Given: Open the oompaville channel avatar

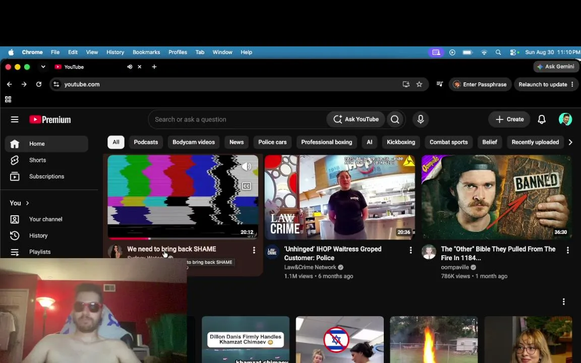Looking at the screenshot, I should pos(429,252).
